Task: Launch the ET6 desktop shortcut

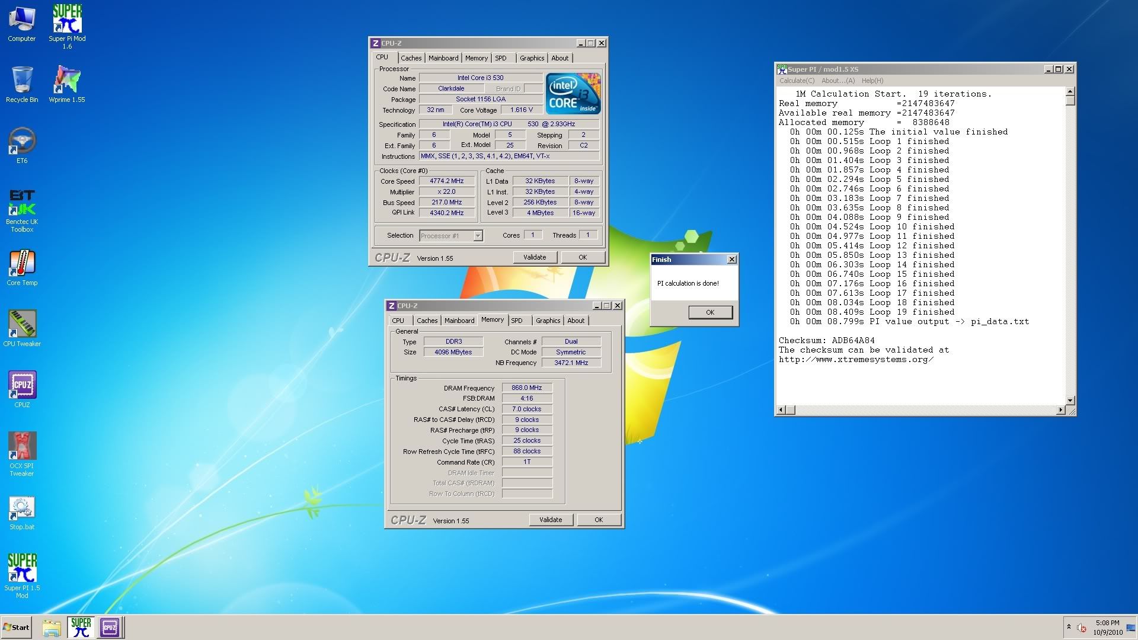Action: click(x=22, y=142)
